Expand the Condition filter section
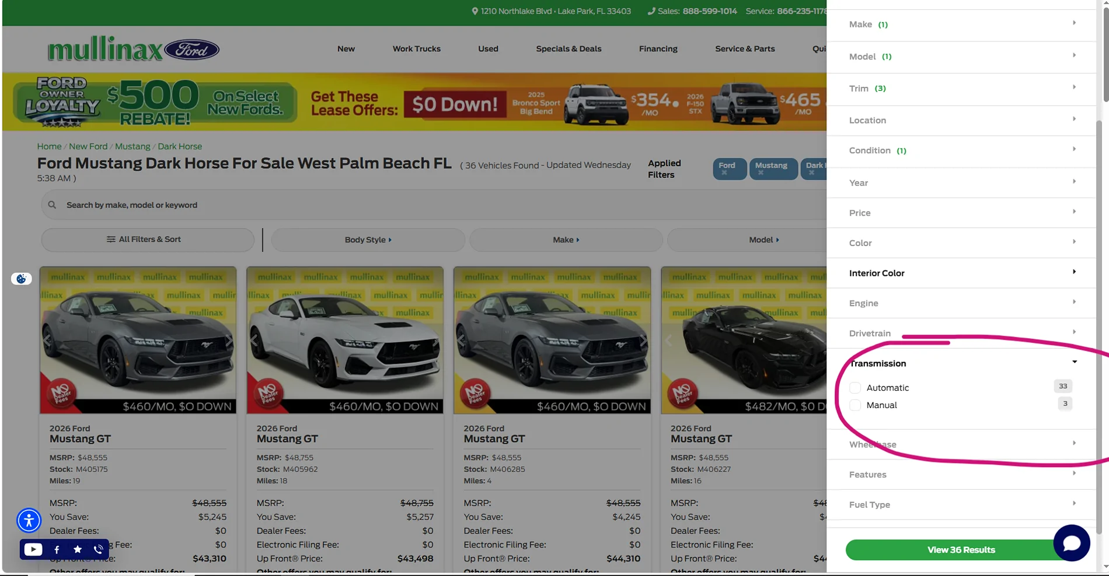Viewport: 1109px width, 576px height. (x=961, y=150)
